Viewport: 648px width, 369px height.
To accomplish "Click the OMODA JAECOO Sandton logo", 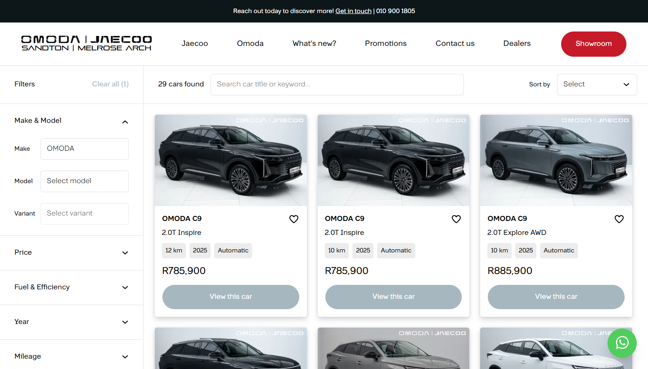I will click(x=86, y=43).
